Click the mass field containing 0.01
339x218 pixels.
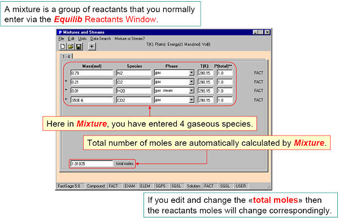click(92, 91)
